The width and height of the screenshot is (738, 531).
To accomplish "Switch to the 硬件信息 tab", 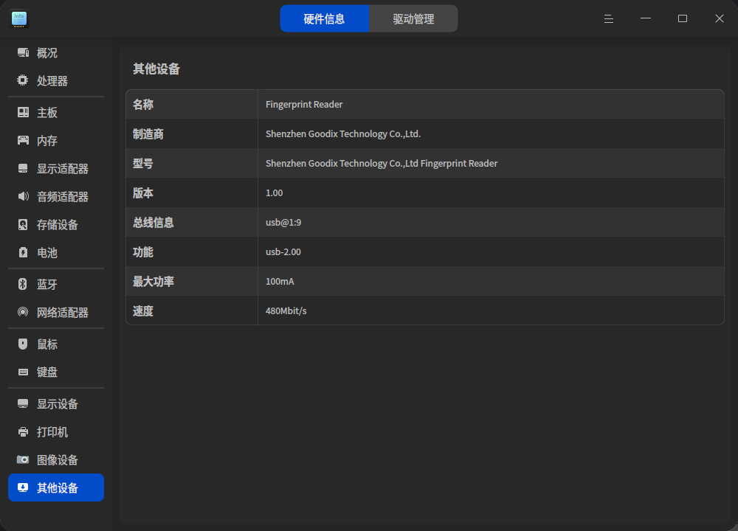I will (x=324, y=19).
